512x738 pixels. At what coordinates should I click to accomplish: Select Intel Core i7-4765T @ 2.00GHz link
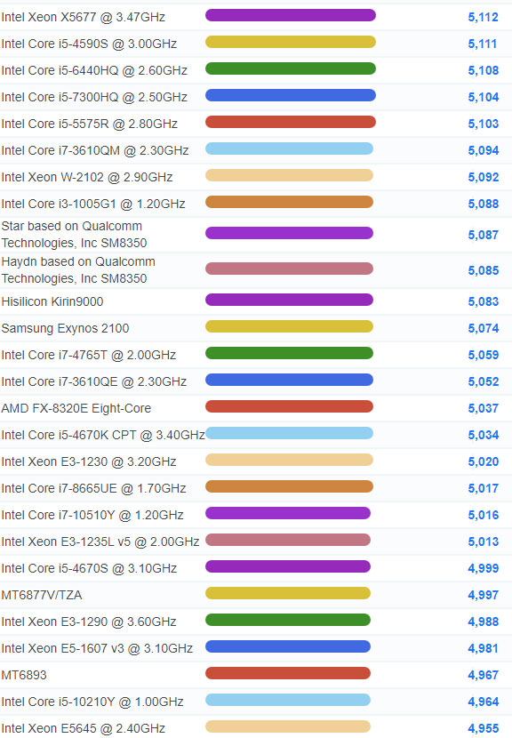click(89, 355)
